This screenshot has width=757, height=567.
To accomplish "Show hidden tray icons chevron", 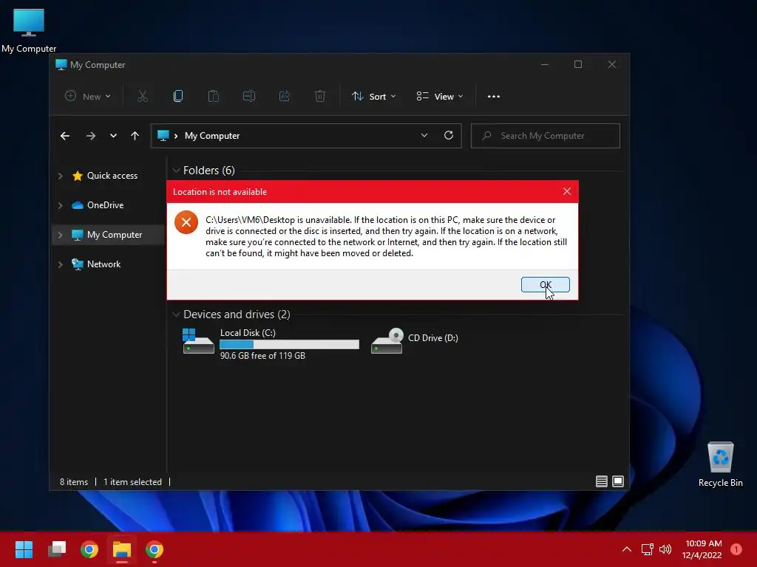I will click(x=627, y=549).
